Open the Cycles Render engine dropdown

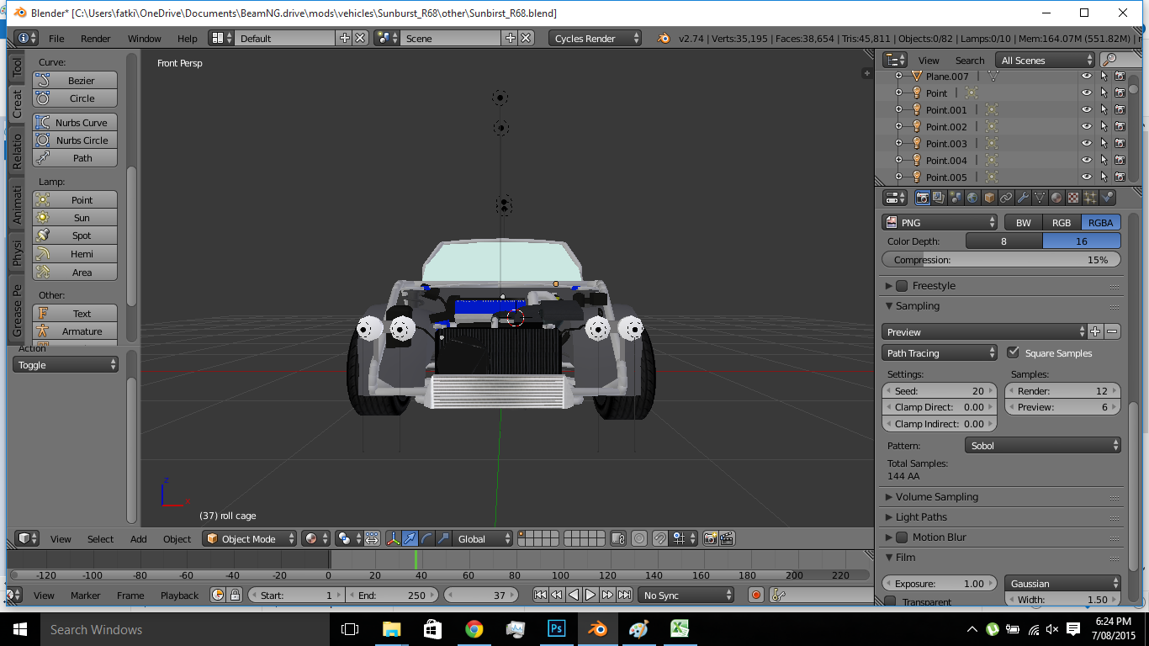click(x=595, y=39)
